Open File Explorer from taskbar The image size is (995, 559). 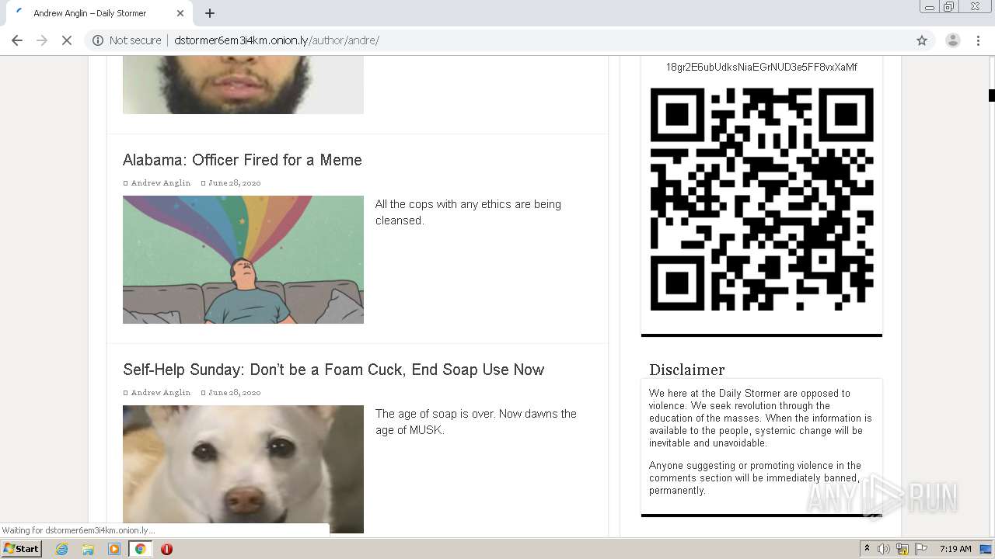[88, 549]
